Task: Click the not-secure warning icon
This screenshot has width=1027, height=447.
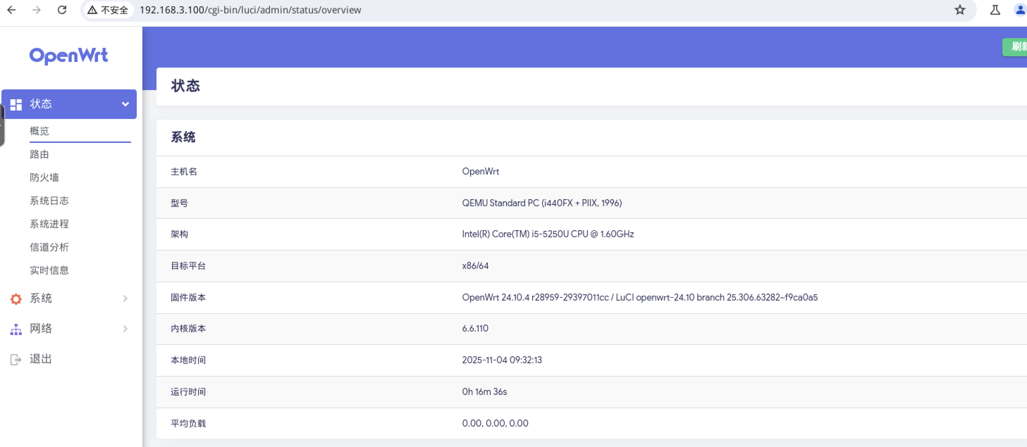Action: pyautogui.click(x=92, y=10)
